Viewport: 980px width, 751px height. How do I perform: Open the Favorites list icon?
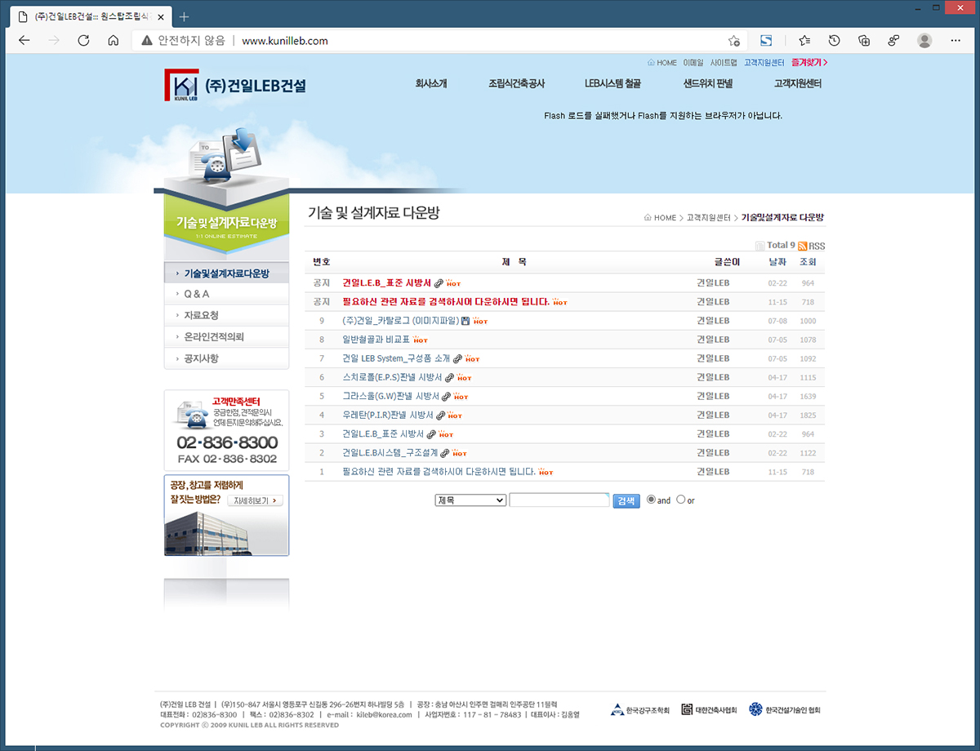804,41
